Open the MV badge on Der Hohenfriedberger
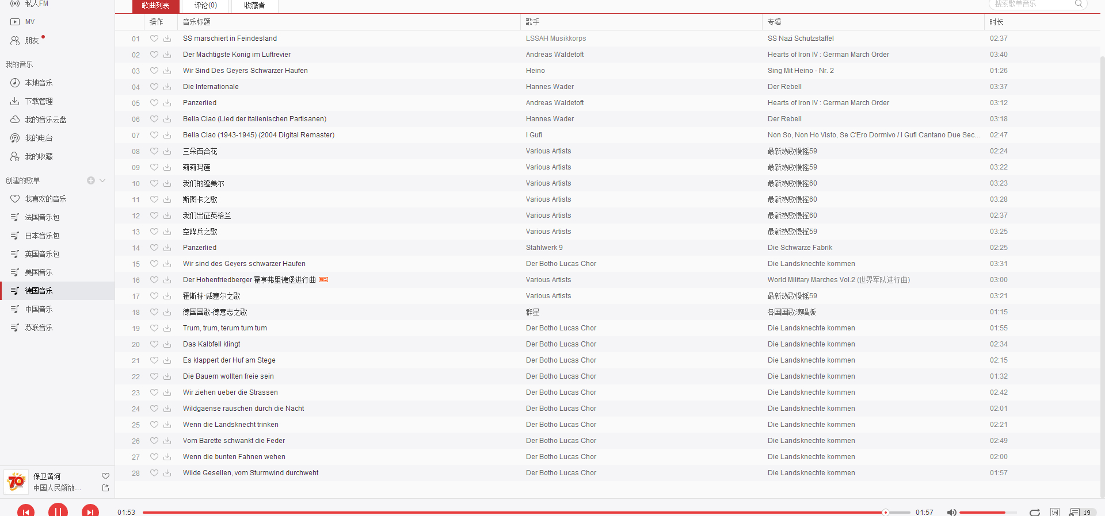 (323, 280)
